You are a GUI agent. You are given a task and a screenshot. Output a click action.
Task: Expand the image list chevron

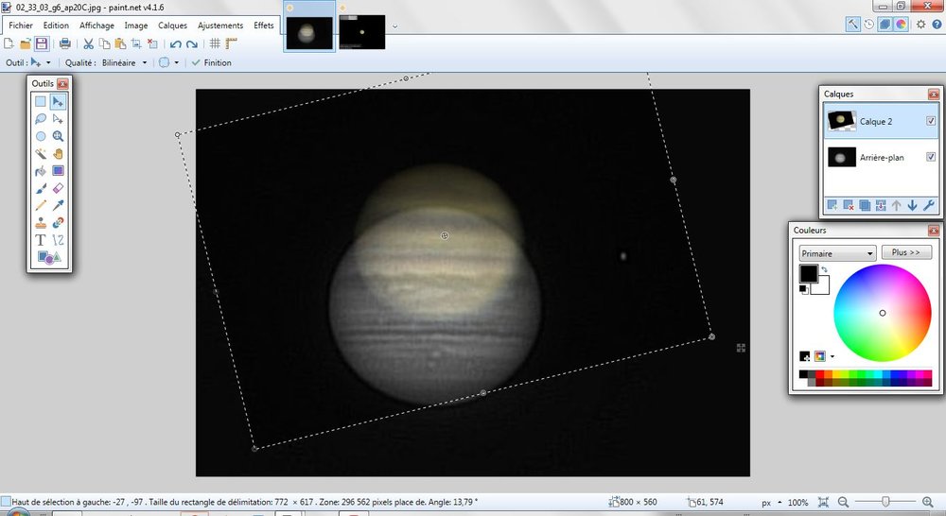(395, 26)
